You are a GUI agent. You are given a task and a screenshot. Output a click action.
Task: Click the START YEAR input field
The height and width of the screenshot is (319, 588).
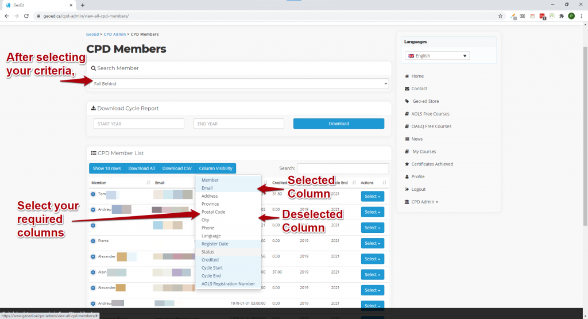pyautogui.click(x=138, y=124)
